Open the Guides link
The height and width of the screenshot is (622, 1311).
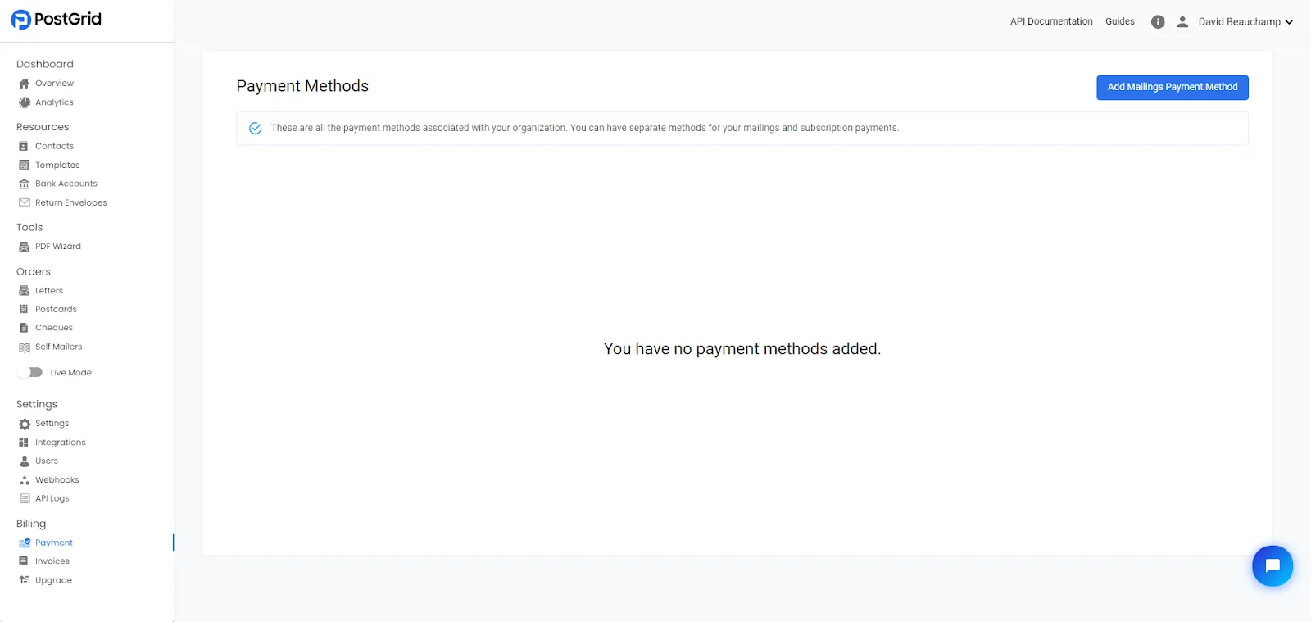pos(1120,21)
